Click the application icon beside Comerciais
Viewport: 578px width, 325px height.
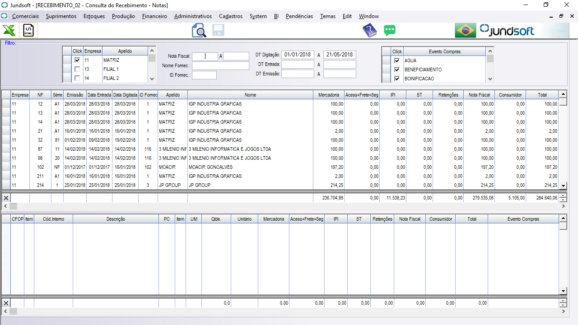[5, 16]
